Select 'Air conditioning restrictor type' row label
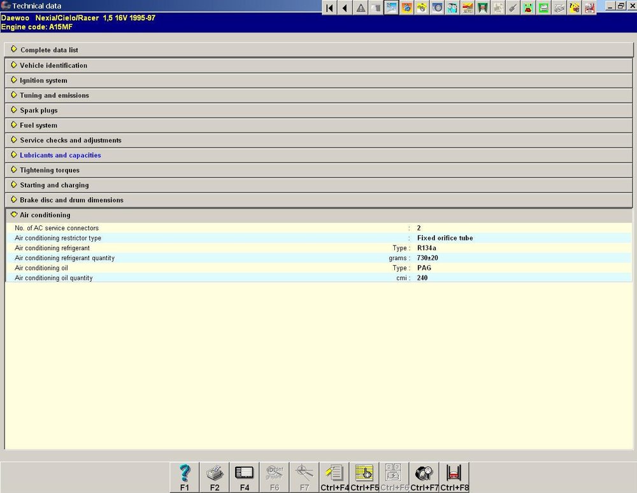Screen dimensions: 637x493 58,238
